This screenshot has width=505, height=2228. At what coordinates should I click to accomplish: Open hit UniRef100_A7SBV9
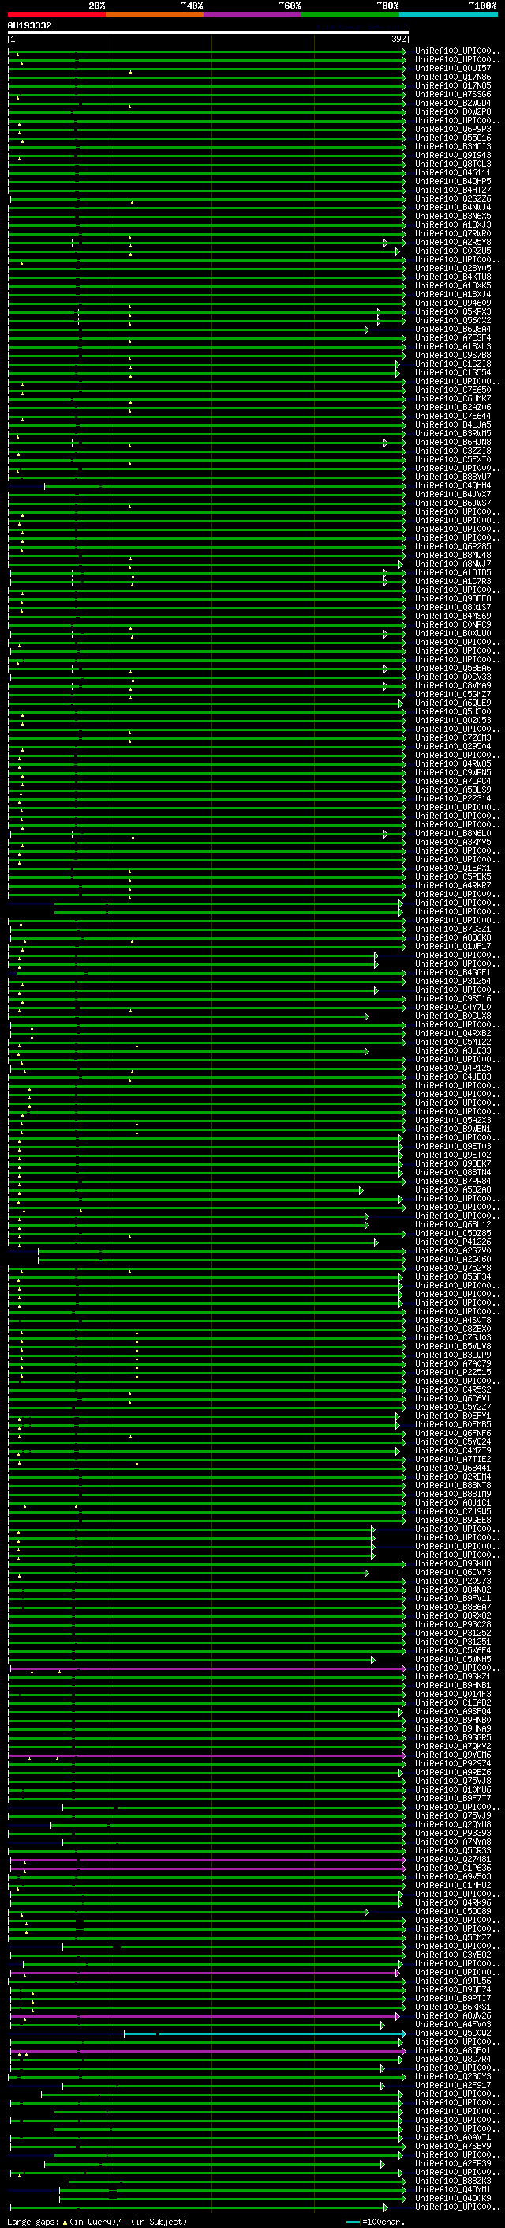pos(453,2146)
